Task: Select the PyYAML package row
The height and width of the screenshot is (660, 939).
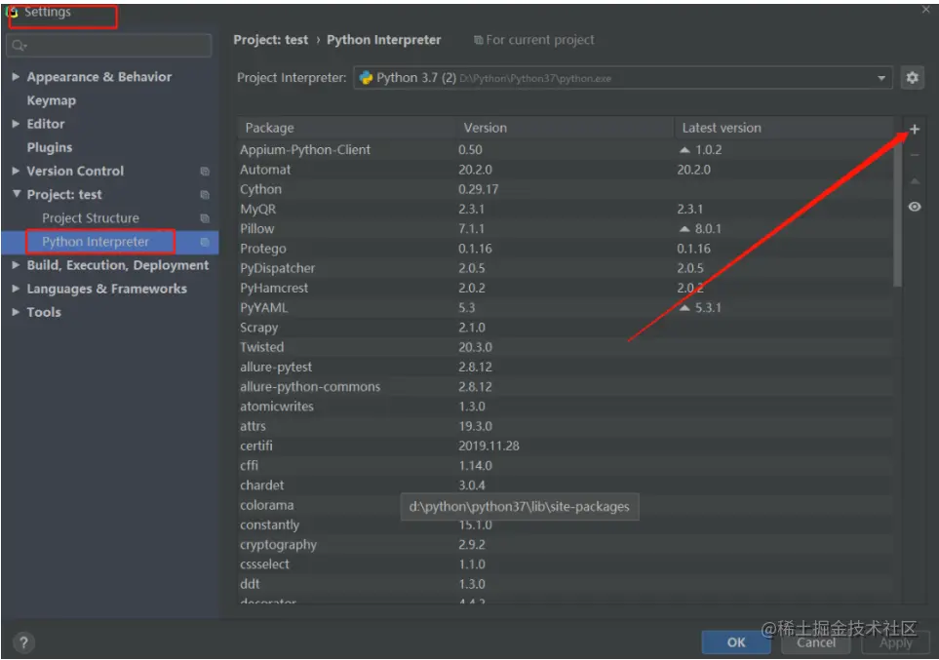Action: point(565,308)
